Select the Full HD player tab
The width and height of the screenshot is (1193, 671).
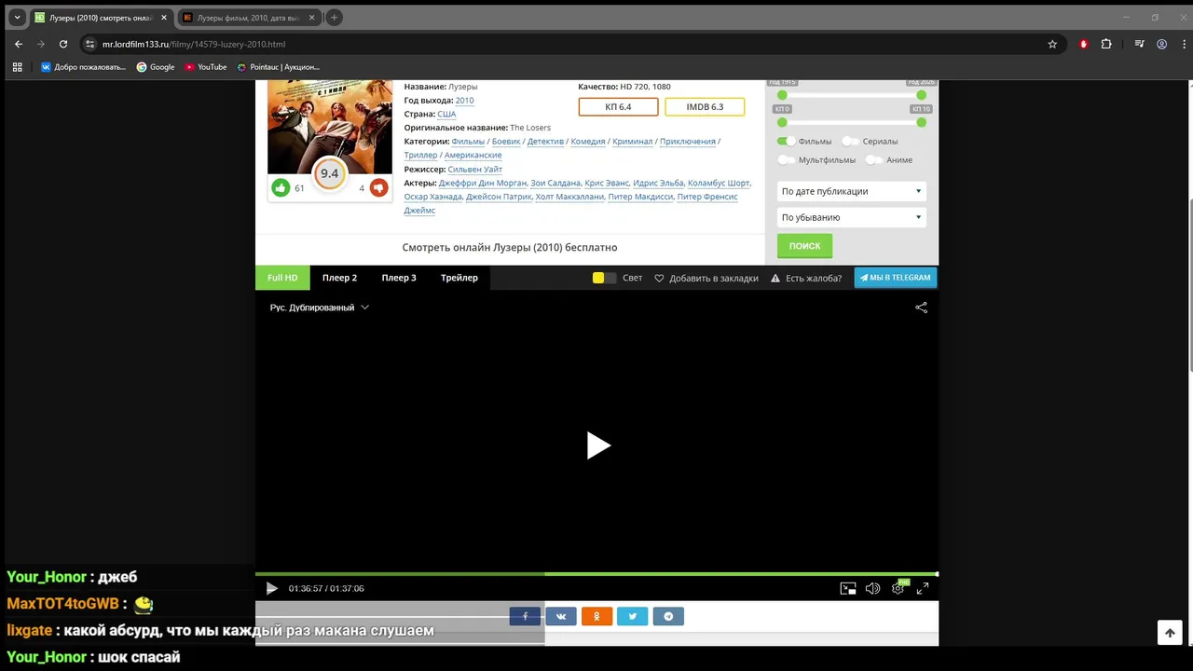(282, 278)
